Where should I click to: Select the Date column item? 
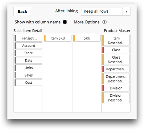pyautogui.click(x=28, y=61)
